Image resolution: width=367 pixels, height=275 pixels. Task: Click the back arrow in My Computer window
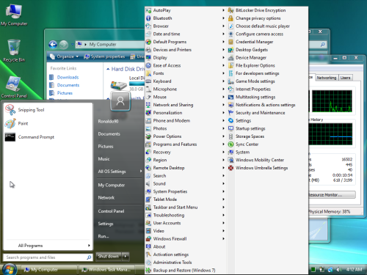point(53,45)
